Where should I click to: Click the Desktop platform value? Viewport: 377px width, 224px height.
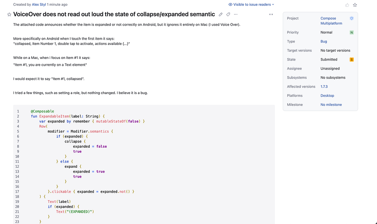click(x=327, y=96)
